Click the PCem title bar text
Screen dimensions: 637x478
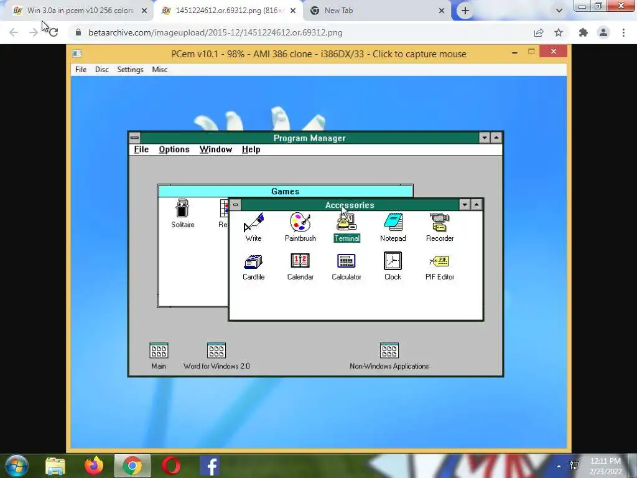318,54
